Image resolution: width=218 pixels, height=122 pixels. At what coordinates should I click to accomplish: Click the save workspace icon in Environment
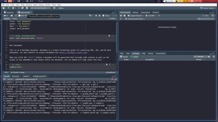click(x=125, y=16)
